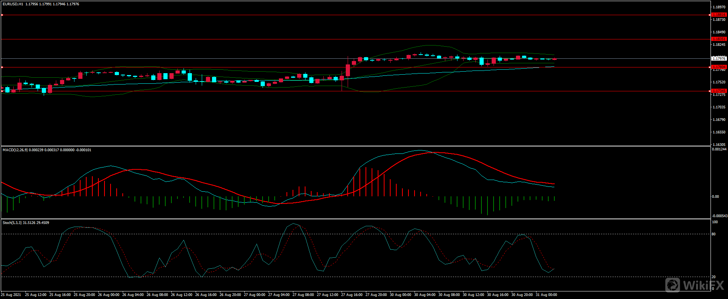Click the 27 Aug 16:00 time label
Screen dimensions: 728x299
point(352,295)
